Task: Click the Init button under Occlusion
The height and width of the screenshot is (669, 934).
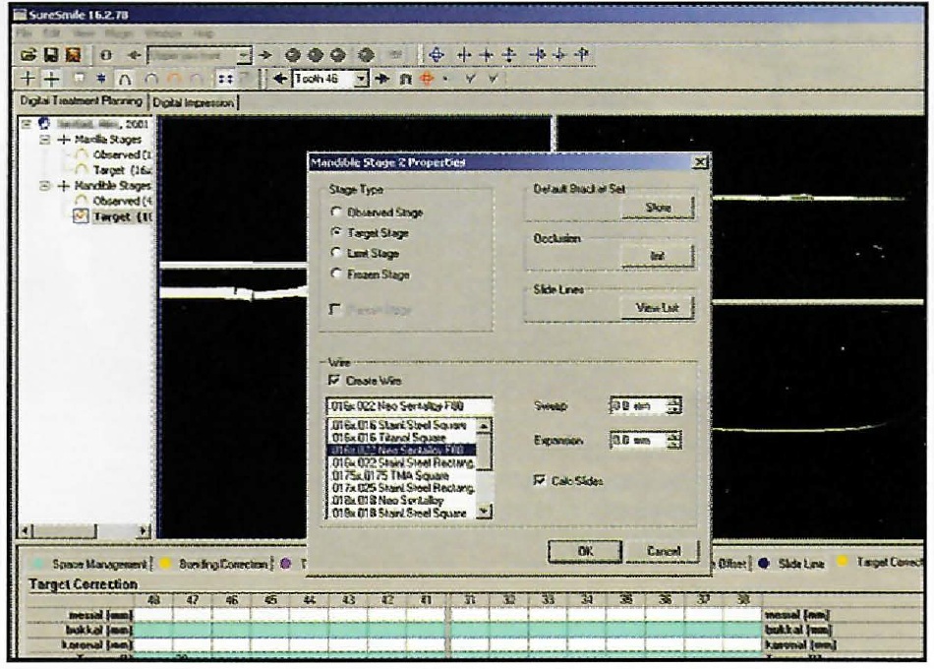Action: 658,256
